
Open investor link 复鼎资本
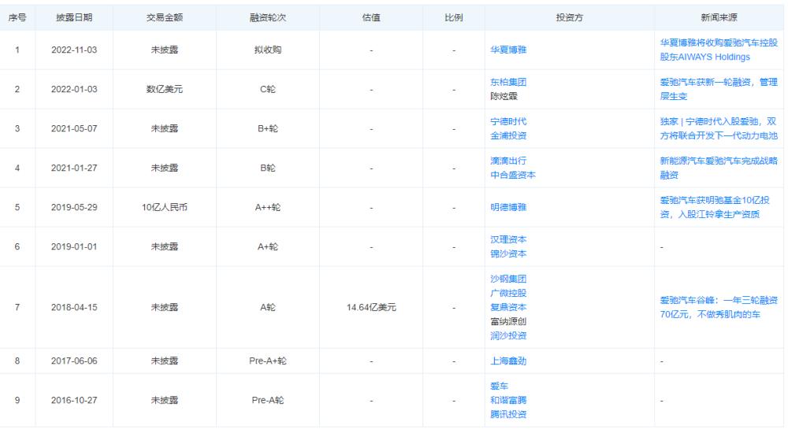point(508,307)
